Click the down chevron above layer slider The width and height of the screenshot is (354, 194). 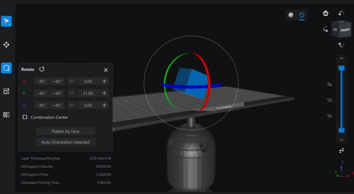341,58
